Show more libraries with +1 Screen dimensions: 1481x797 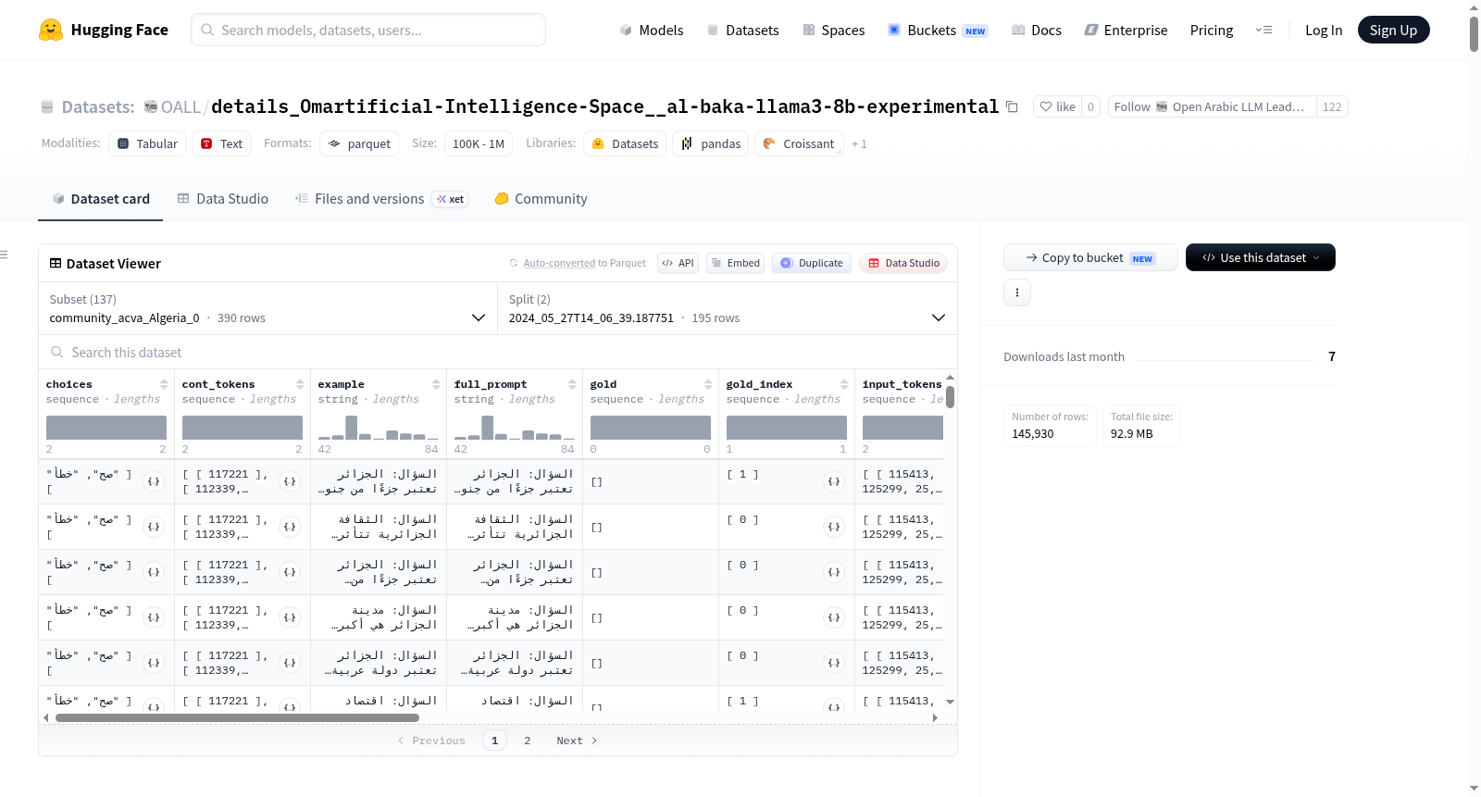coord(859,143)
